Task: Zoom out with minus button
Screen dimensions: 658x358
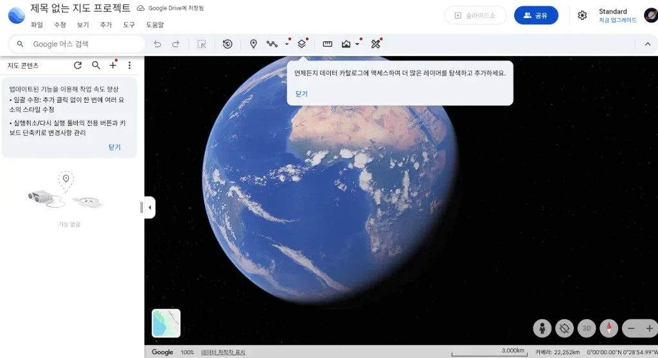Action: 631,328
